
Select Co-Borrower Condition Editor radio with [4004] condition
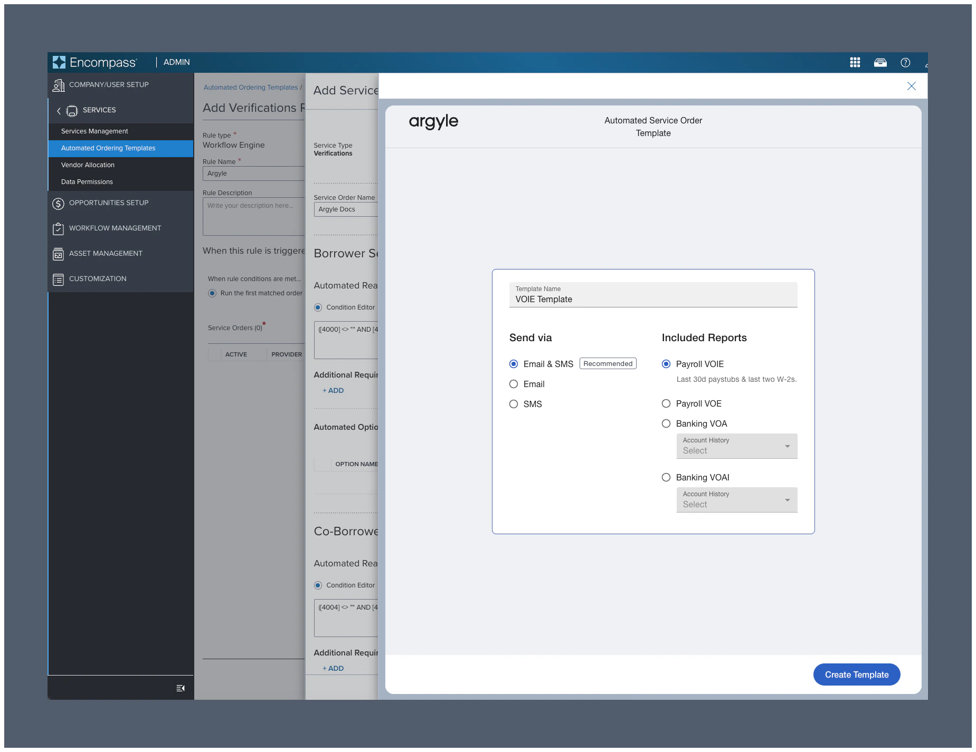point(318,585)
